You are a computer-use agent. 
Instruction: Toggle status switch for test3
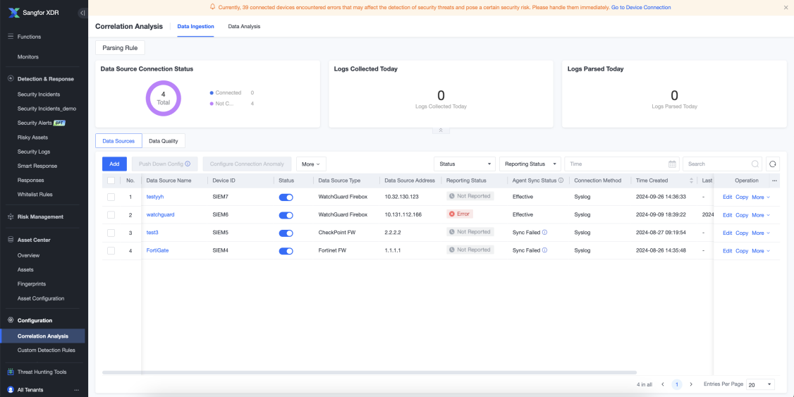[286, 233]
